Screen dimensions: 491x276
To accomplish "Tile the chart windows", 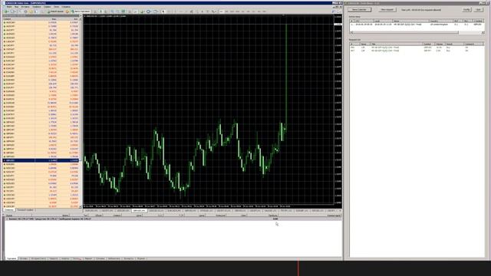I will point(123,11).
